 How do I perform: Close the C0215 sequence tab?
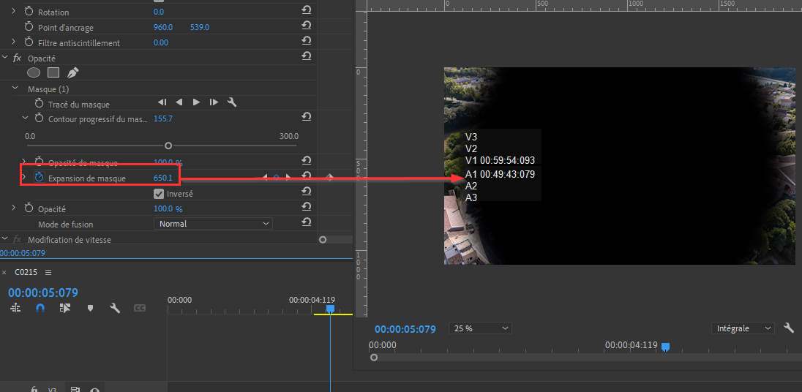click(4, 272)
